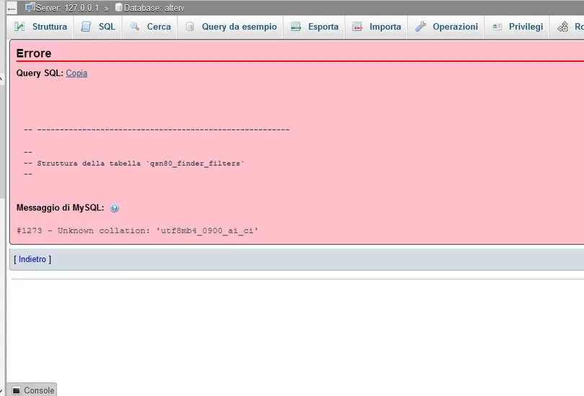Screen dimensions: 584x396
Task: Click the database icon in breadcrumb
Action: 118,7
